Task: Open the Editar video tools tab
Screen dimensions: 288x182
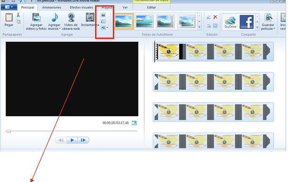Action: (151, 7)
